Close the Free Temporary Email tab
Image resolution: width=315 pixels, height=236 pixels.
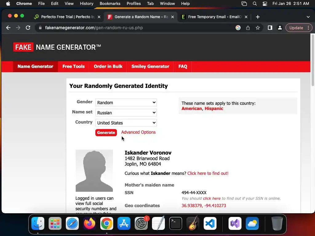pos(246,17)
